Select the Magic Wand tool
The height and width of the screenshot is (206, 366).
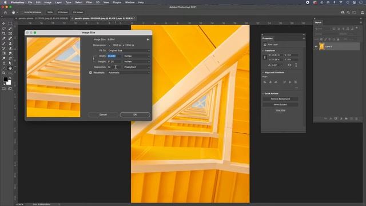(x=10, y=29)
